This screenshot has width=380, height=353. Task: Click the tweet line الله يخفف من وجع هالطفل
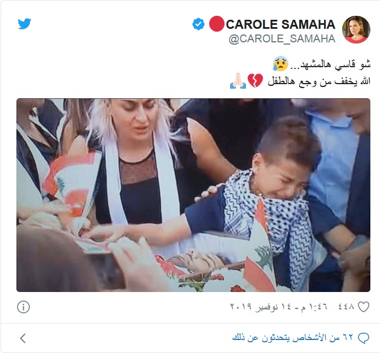[319, 81]
